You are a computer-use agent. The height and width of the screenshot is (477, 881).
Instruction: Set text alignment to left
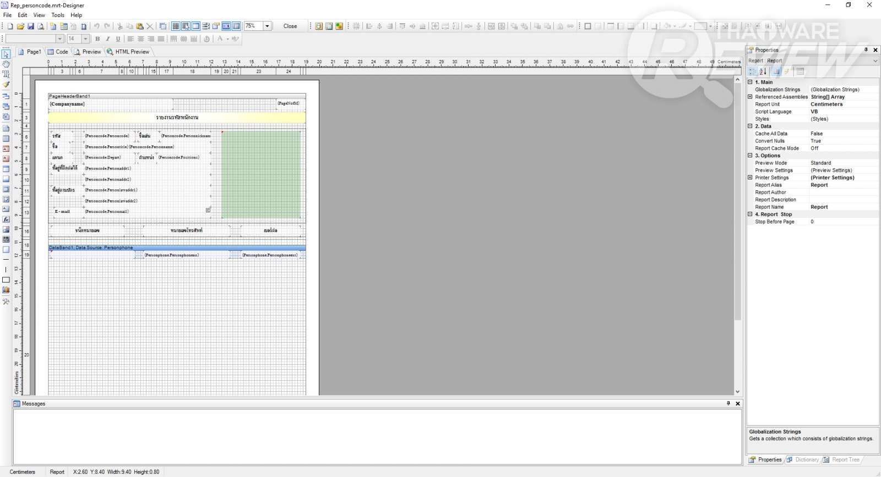pos(130,39)
